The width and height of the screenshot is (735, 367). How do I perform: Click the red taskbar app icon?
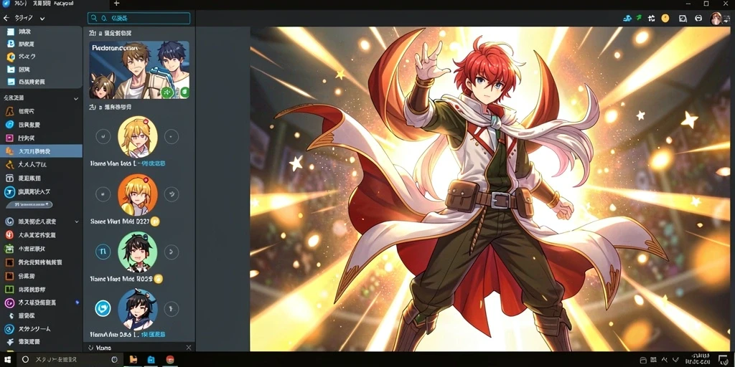170,360
